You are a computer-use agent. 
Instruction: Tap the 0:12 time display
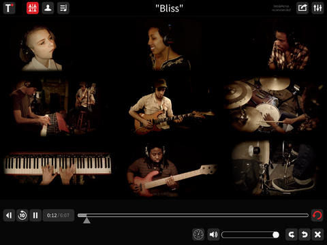(x=52, y=215)
